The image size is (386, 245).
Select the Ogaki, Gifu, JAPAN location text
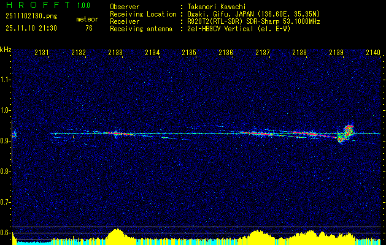[253, 14]
